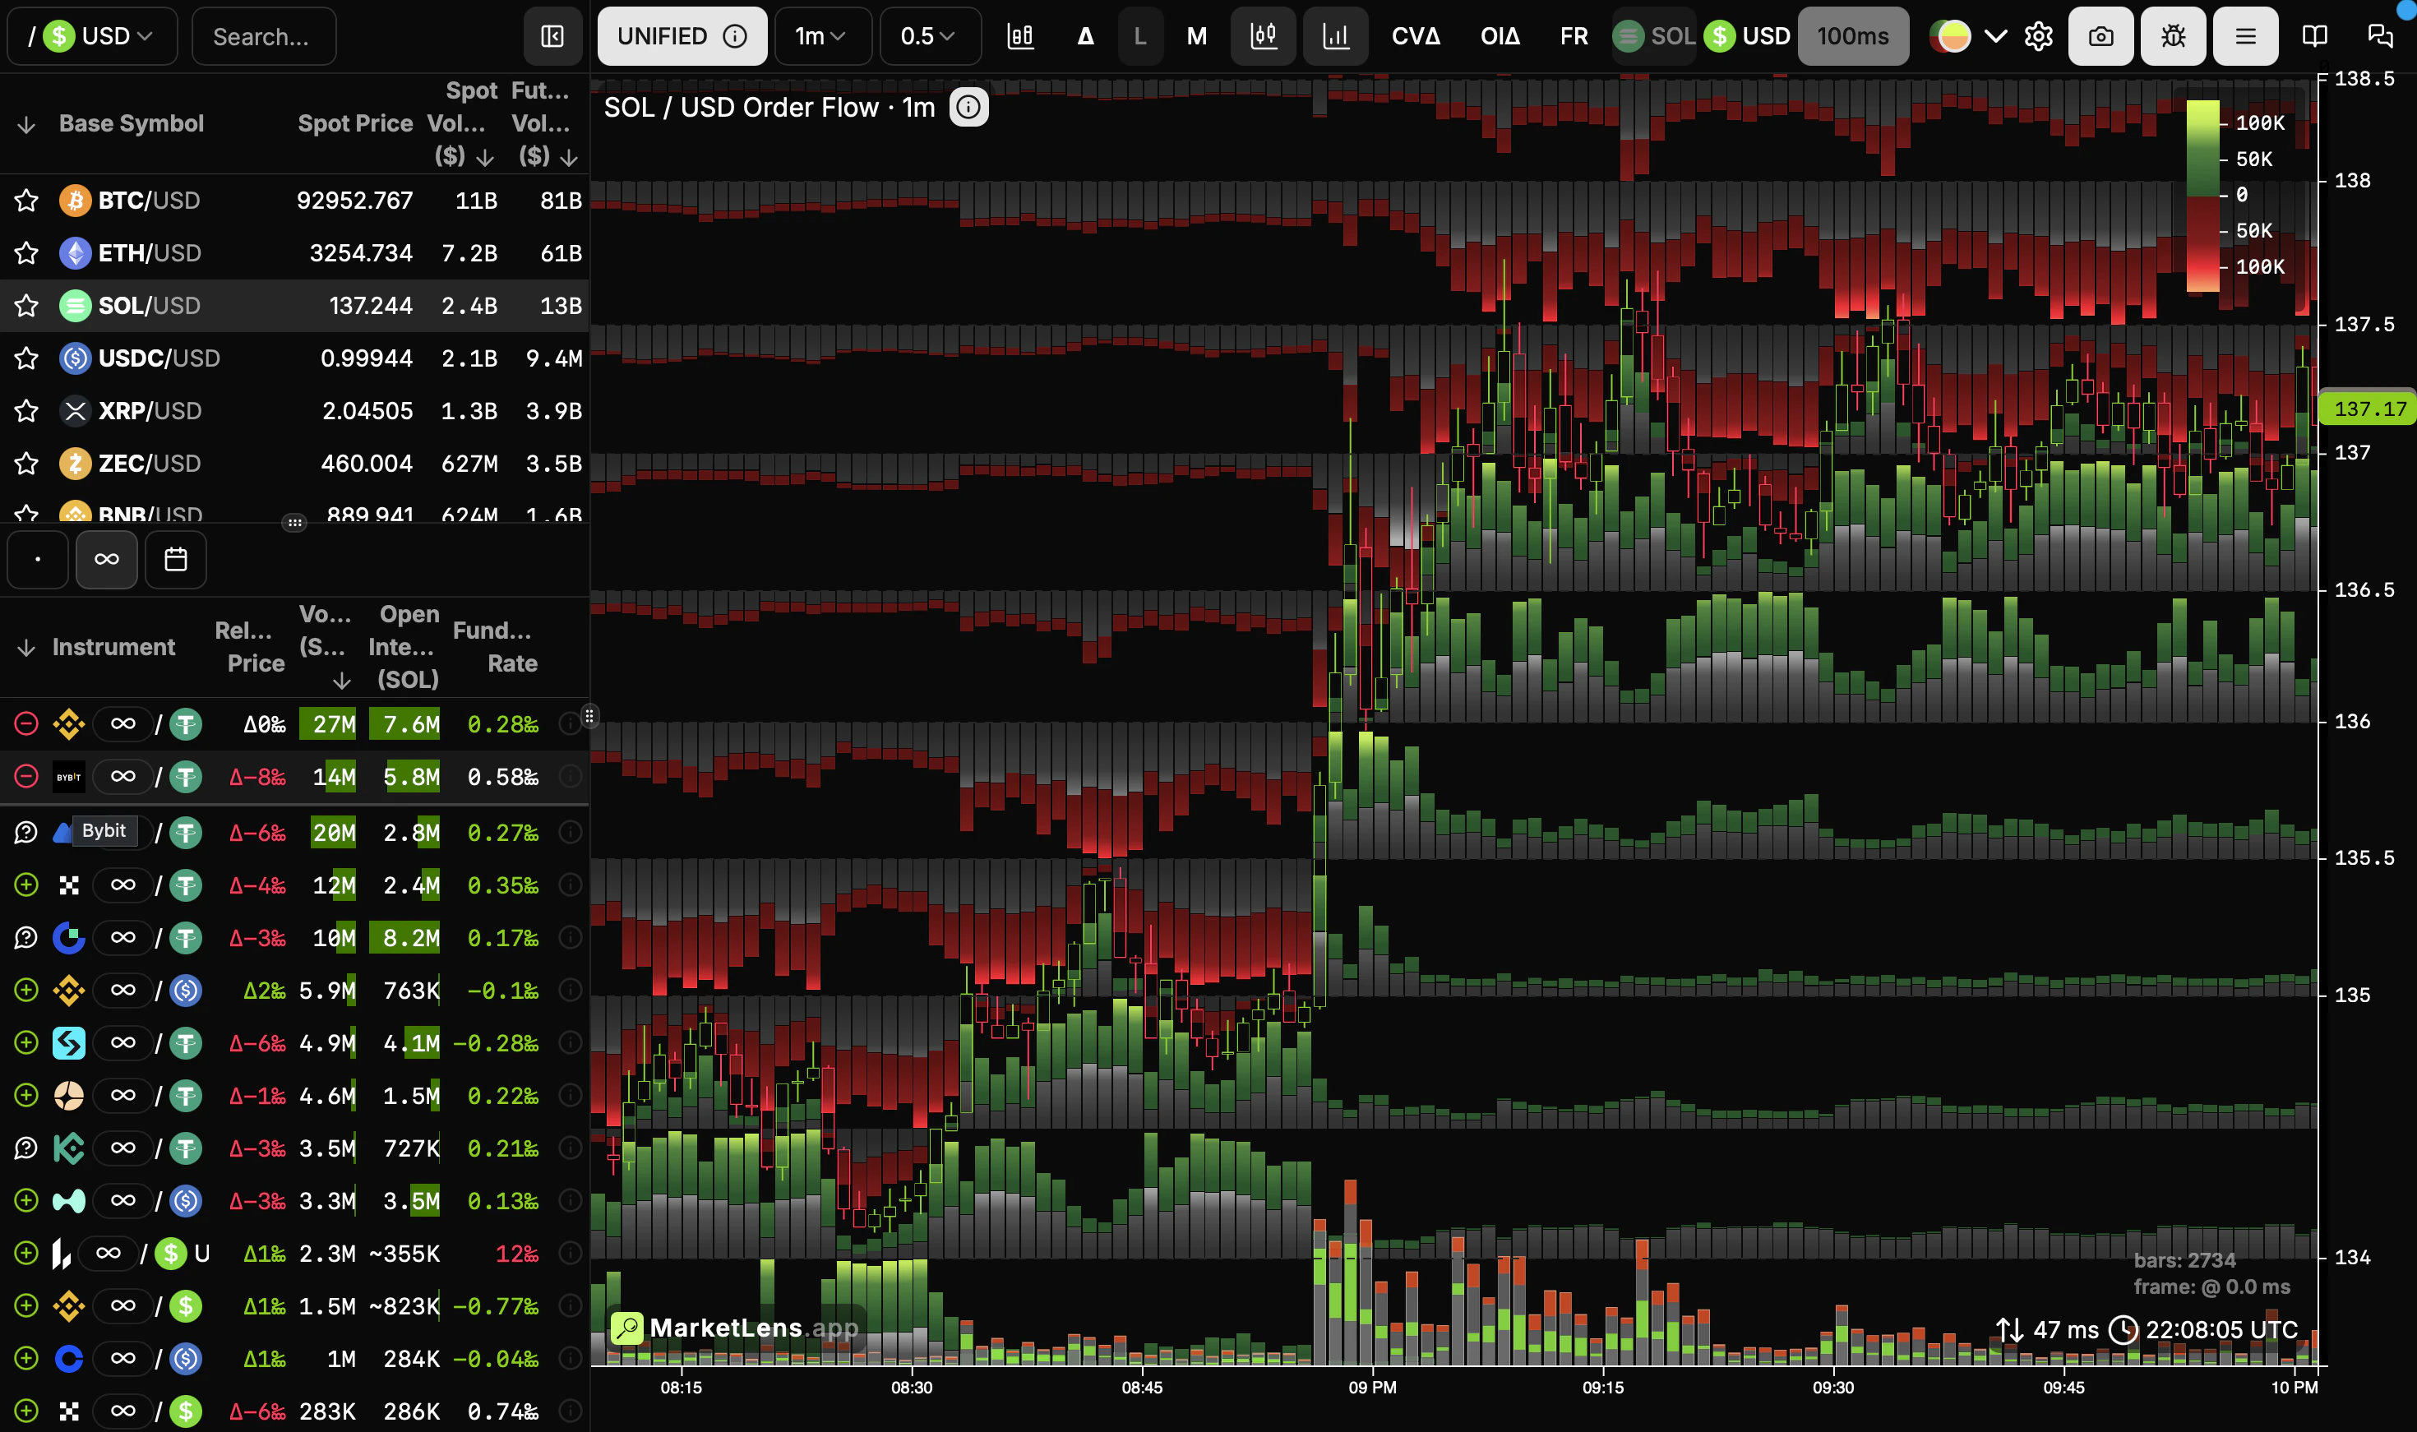Sort by Futures Volume column arrow
This screenshot has width=2417, height=1432.
point(569,157)
